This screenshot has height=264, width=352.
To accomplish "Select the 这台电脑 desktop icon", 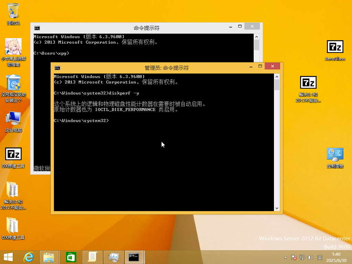I will 13,121.
